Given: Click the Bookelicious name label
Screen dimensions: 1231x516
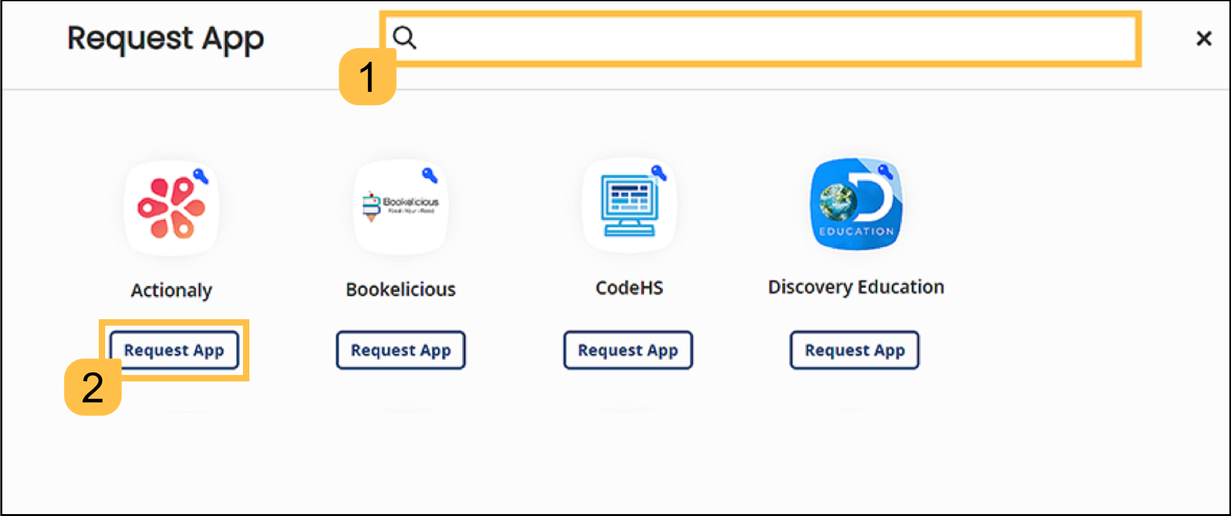Looking at the screenshot, I should point(401,290).
